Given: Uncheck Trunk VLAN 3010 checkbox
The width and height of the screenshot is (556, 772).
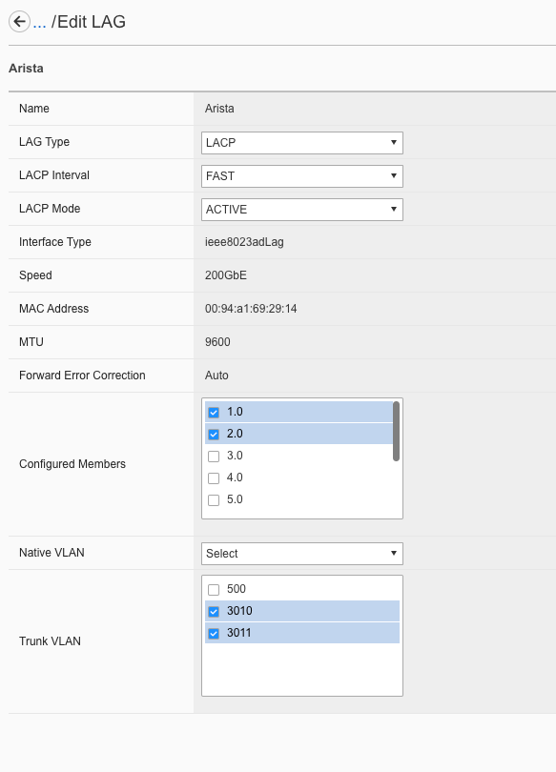Looking at the screenshot, I should pyautogui.click(x=214, y=612).
